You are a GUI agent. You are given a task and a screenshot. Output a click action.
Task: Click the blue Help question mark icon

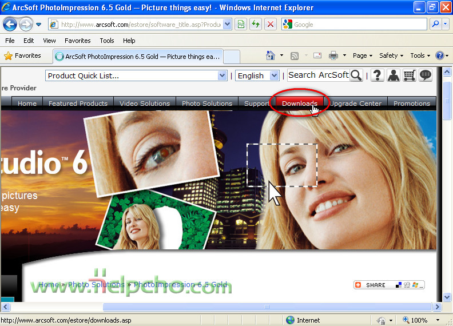(x=440, y=55)
